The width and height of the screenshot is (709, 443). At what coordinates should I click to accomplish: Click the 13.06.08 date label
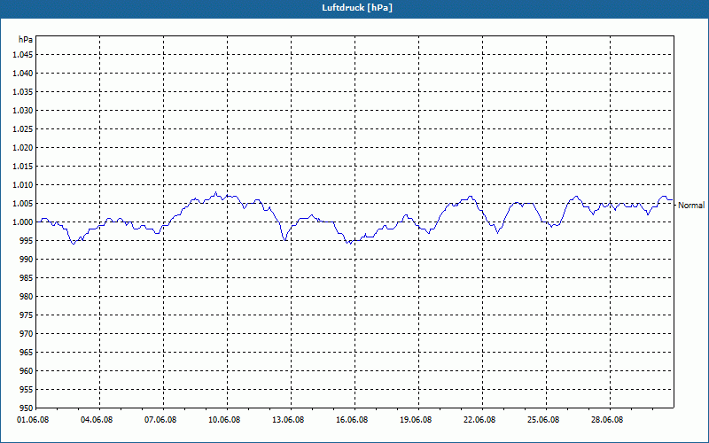288,420
